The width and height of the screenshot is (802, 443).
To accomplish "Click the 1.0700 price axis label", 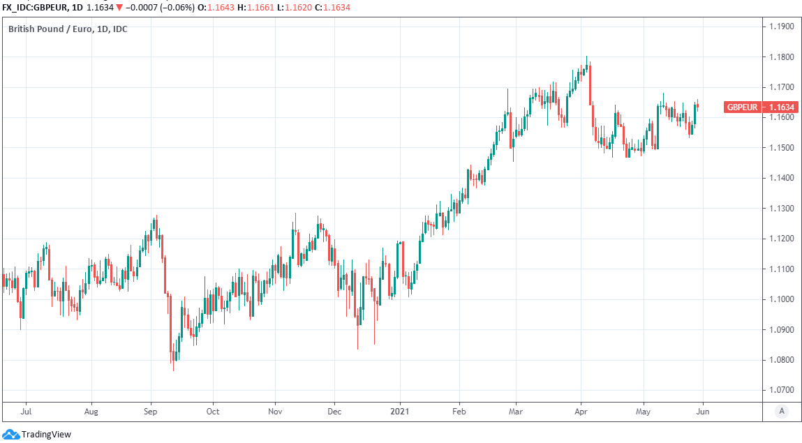I will point(780,390).
